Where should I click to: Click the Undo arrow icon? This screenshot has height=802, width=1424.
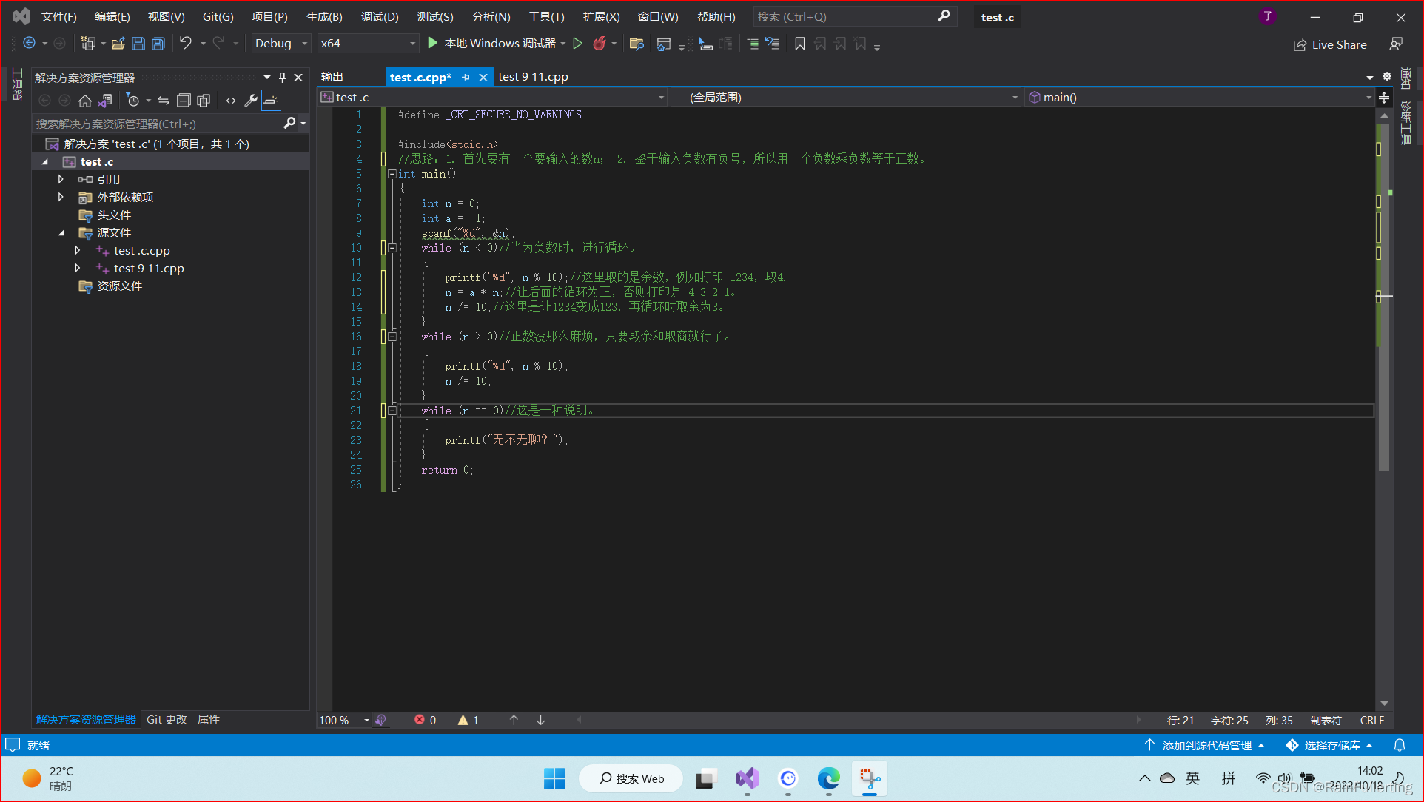coord(185,44)
